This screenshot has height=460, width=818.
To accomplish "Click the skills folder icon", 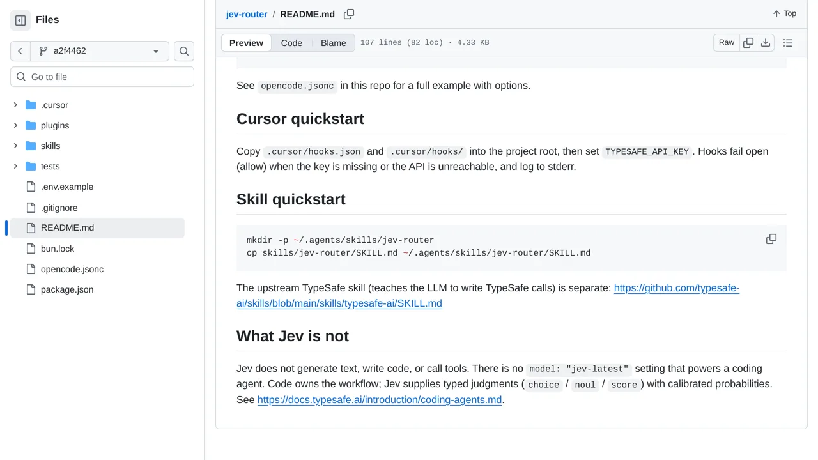I will (x=31, y=146).
